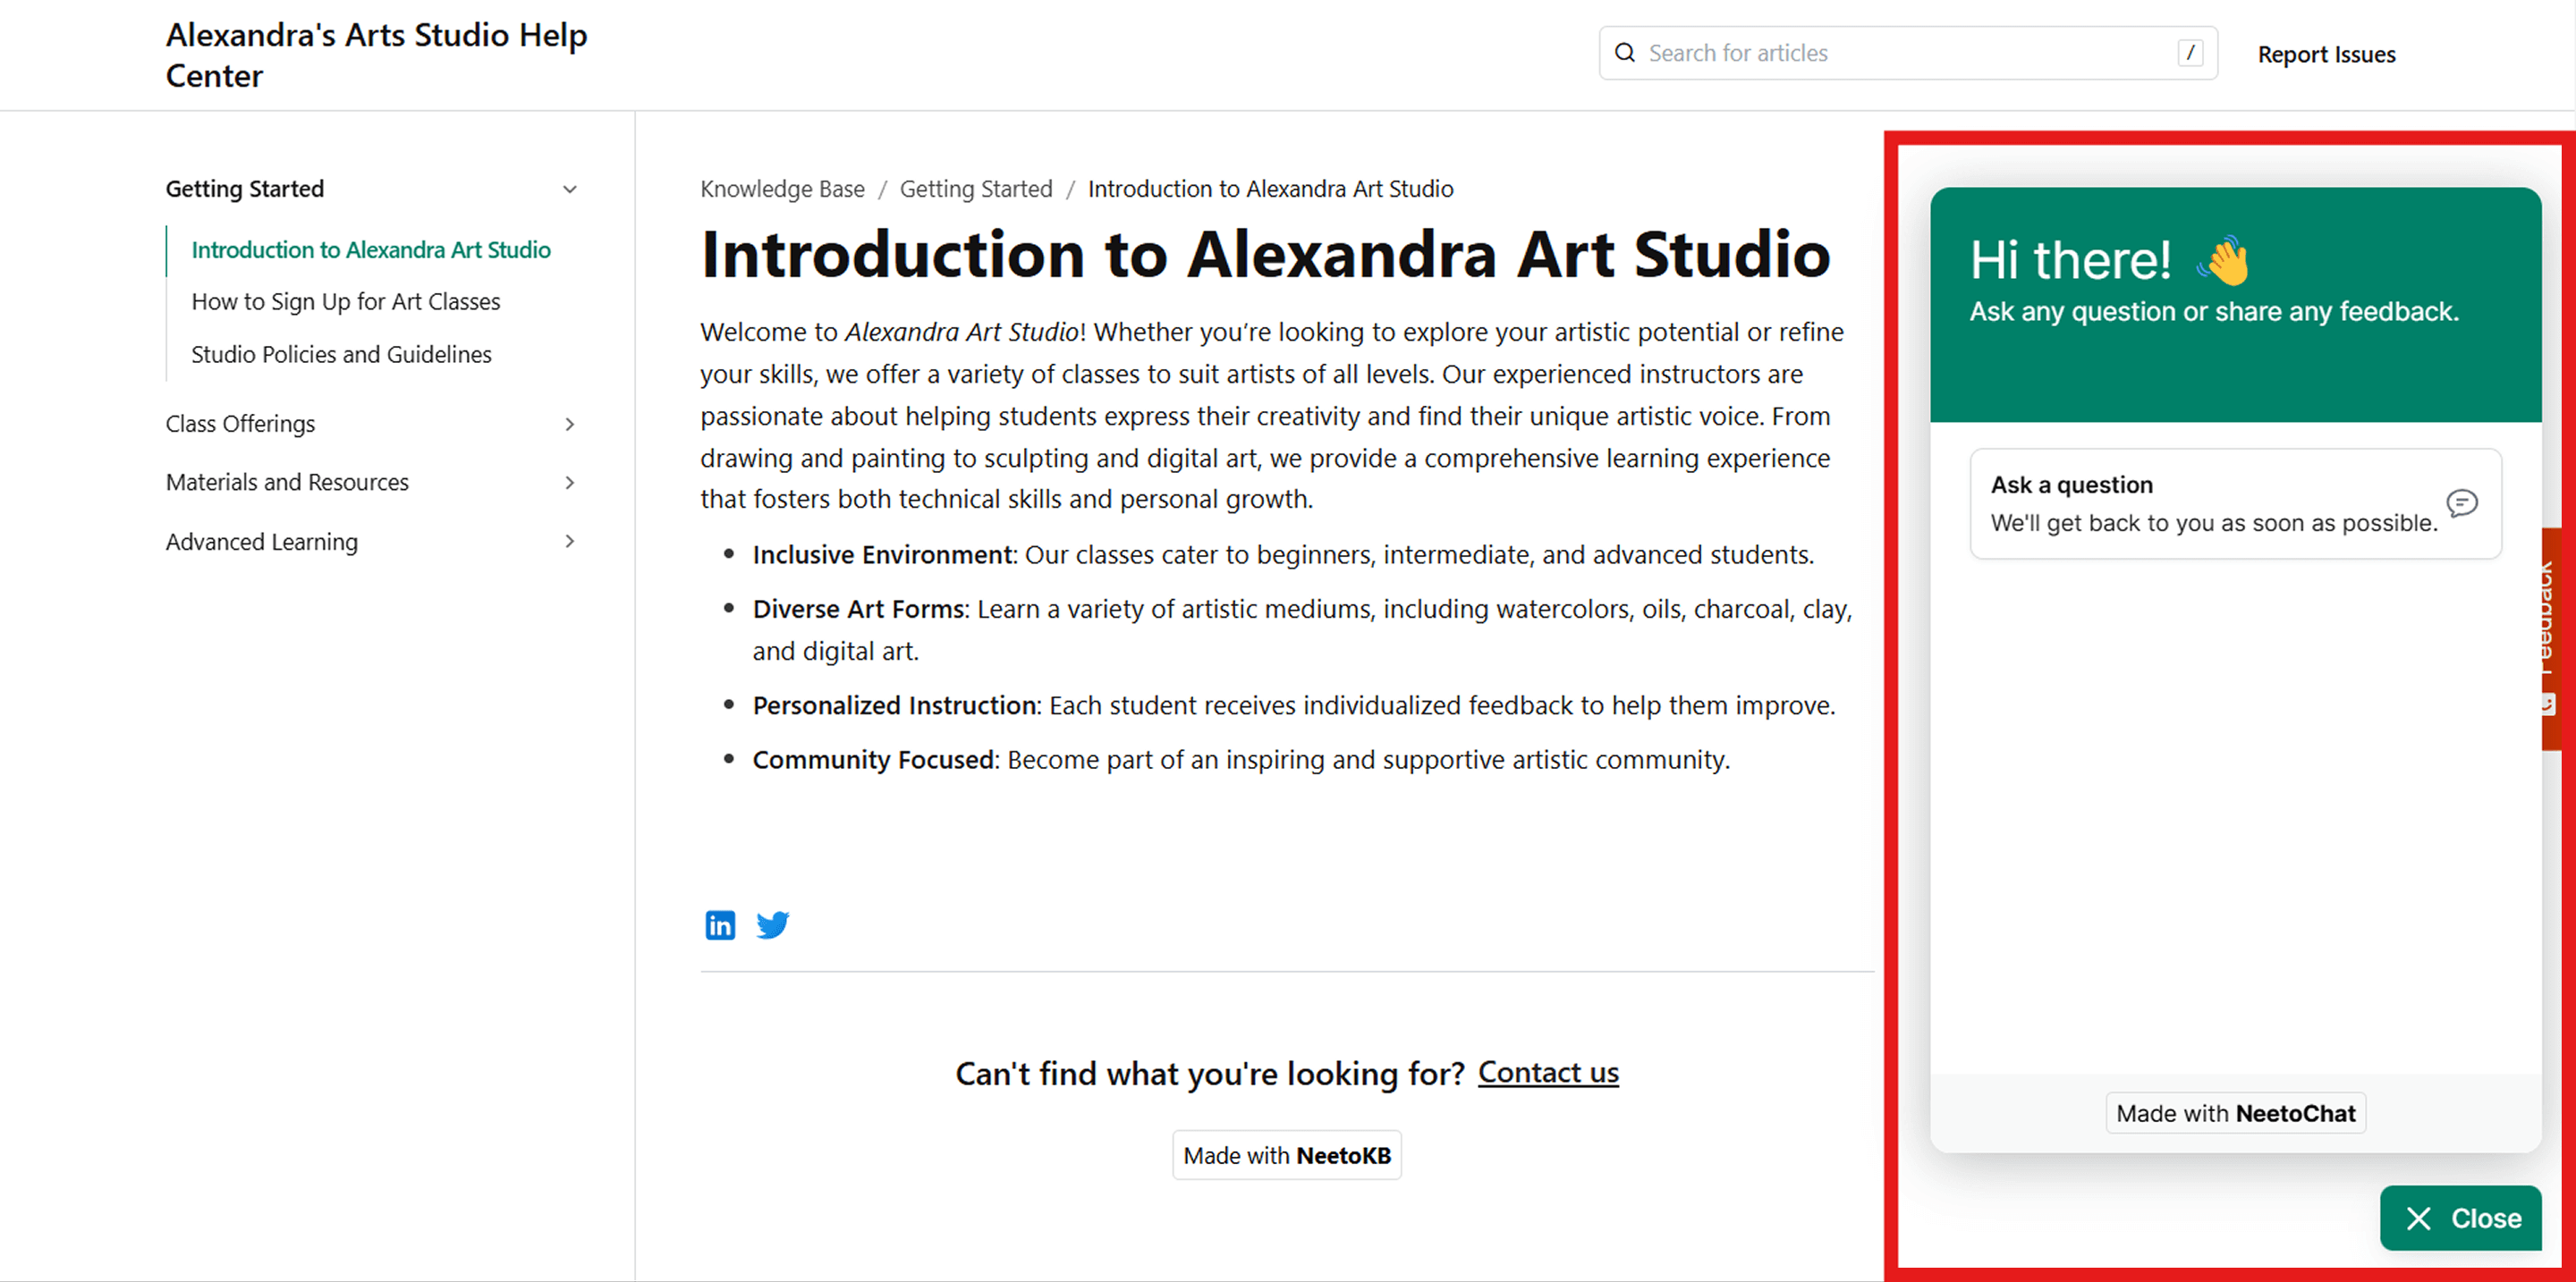
Task: Expand Materials and Resources category
Action: tap(570, 483)
